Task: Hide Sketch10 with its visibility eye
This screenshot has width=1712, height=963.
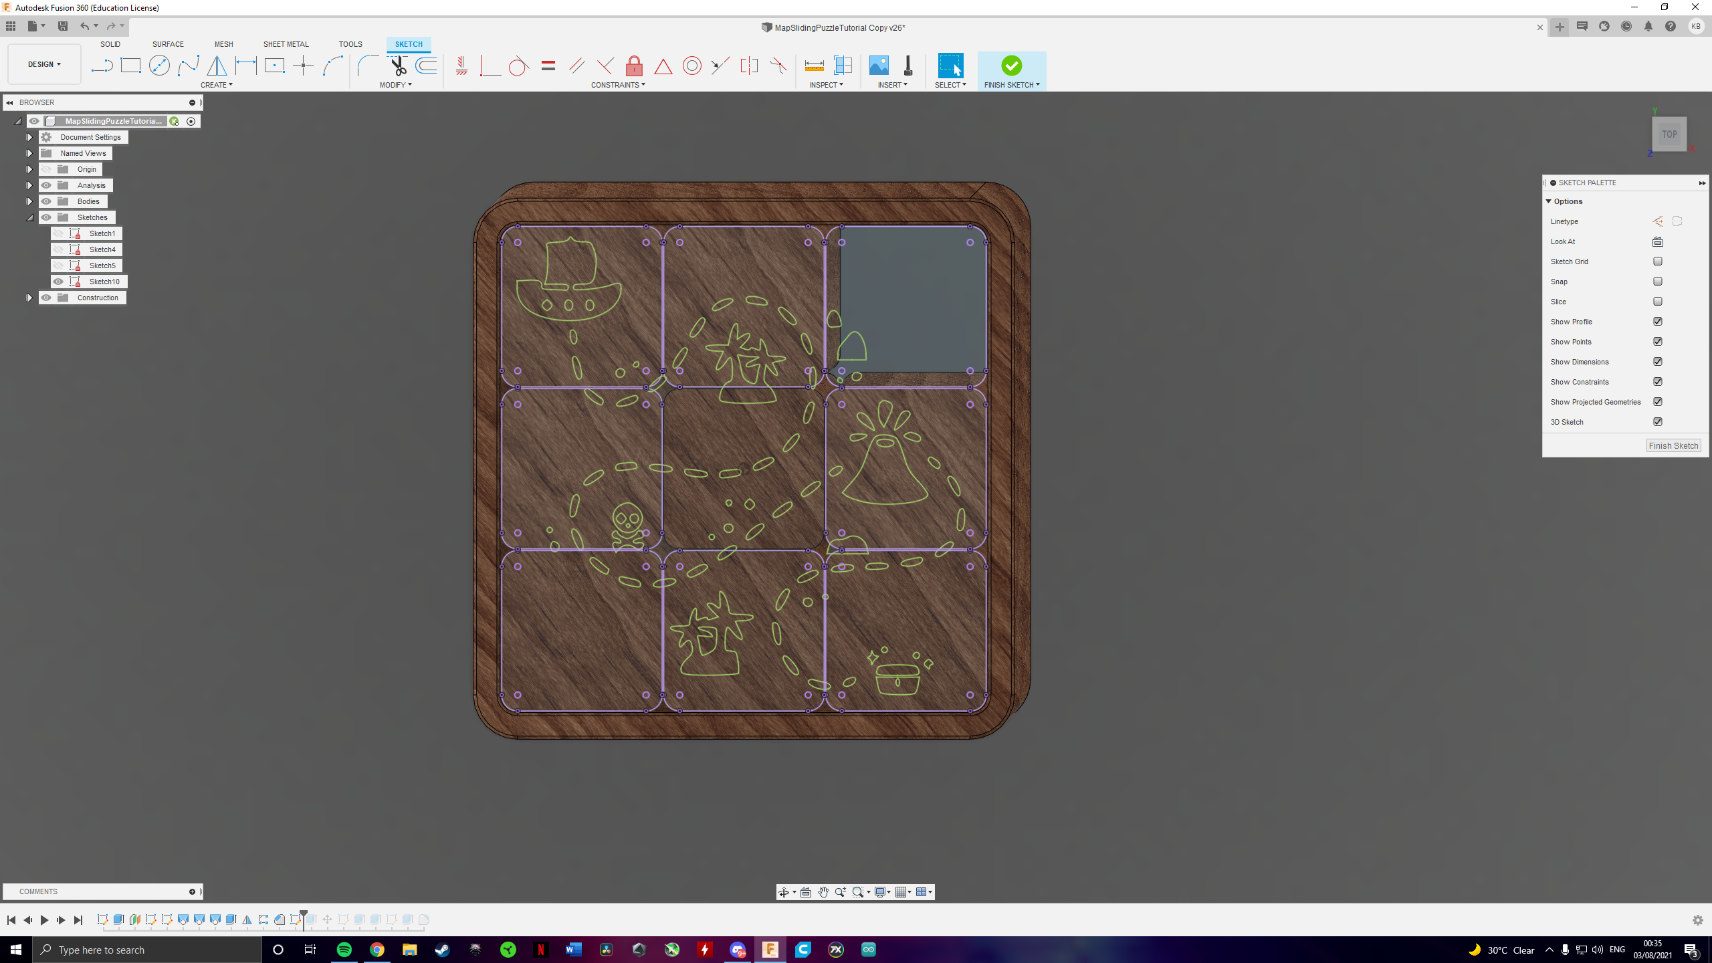Action: [x=59, y=282]
